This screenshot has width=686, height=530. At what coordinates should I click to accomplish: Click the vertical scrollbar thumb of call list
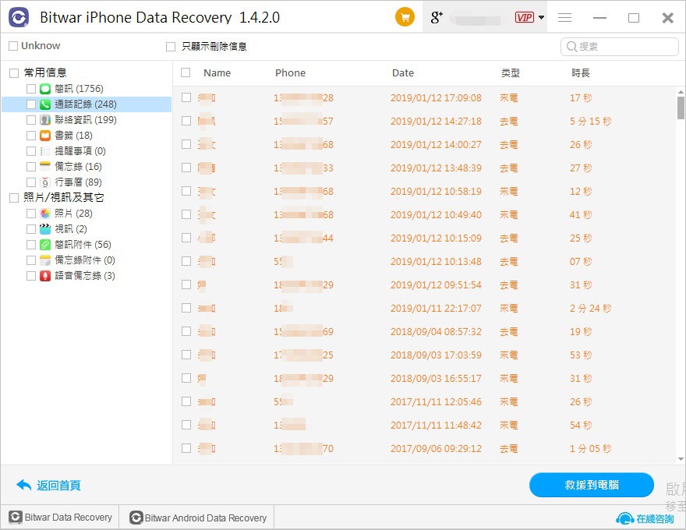coord(681,108)
